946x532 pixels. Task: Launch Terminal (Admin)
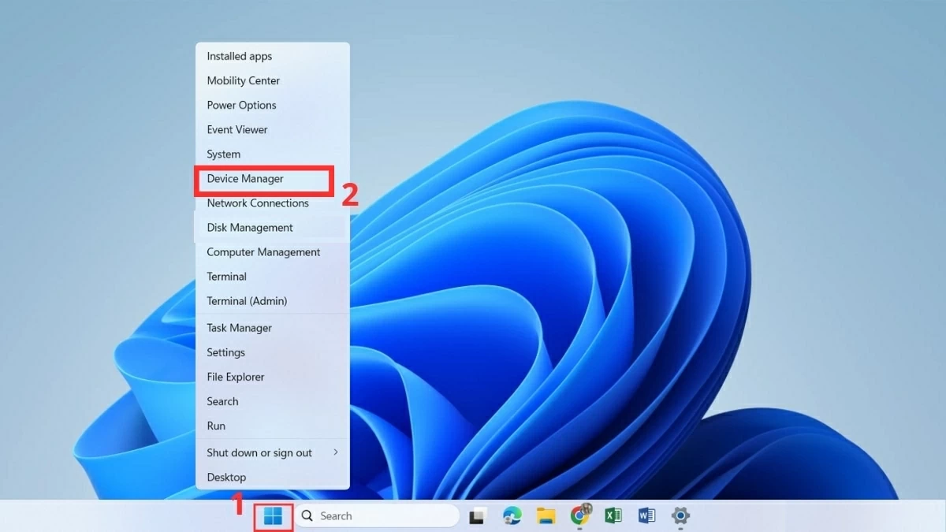click(x=248, y=300)
